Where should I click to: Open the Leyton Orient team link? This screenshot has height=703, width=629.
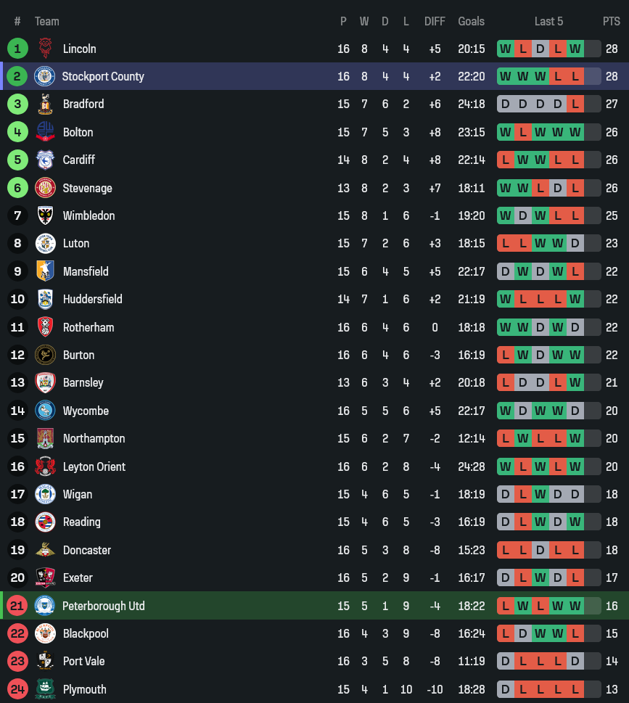coord(94,466)
